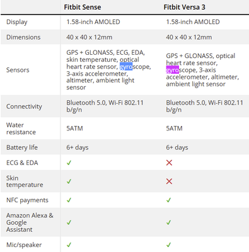Click the red Skin temperature cross for Versa 3

[169, 181]
